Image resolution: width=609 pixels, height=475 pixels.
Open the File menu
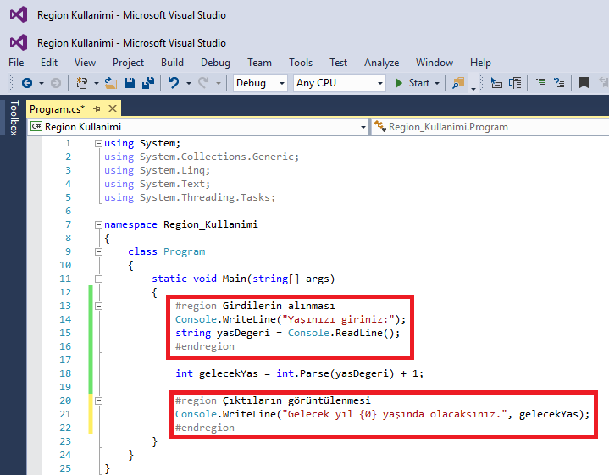pos(16,63)
